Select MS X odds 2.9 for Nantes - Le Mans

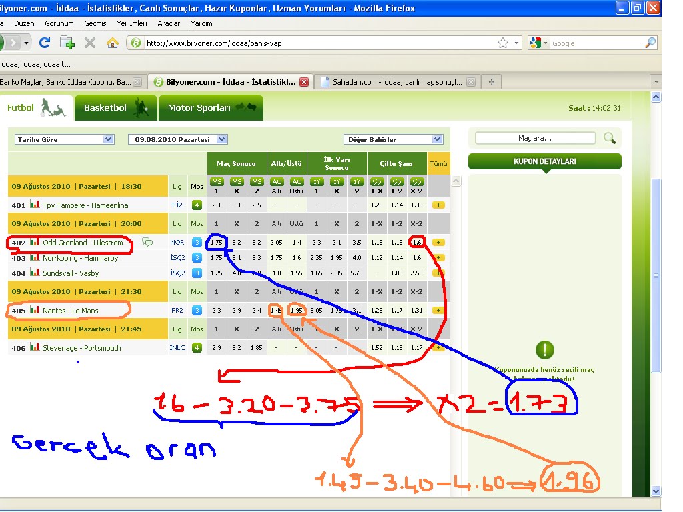[237, 311]
